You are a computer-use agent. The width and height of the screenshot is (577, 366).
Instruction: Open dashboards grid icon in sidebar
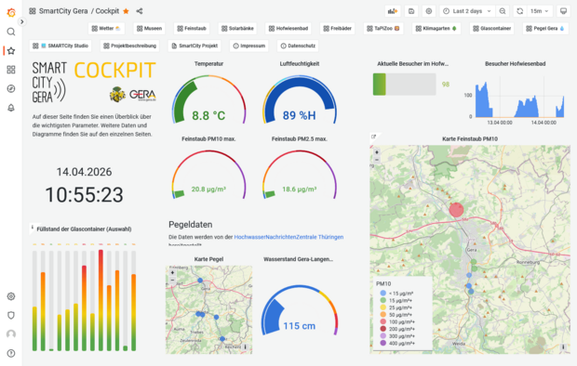point(11,70)
